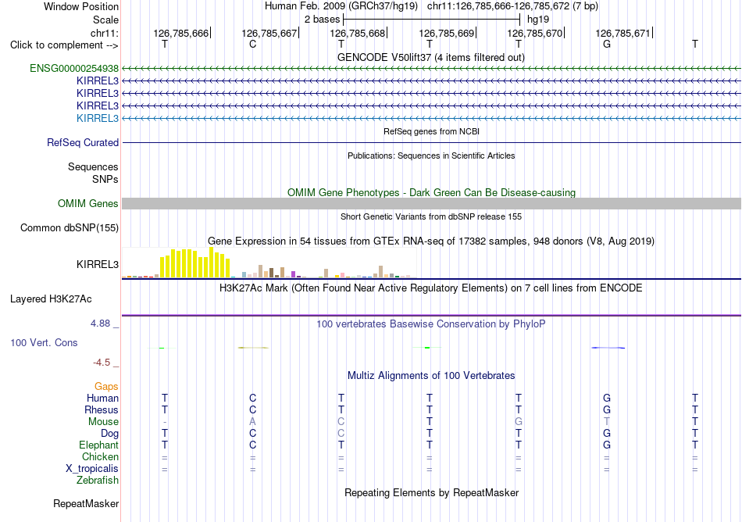Click position label 126,785,671 on ruler
Screen dimensions: 742x522
[x=623, y=34]
